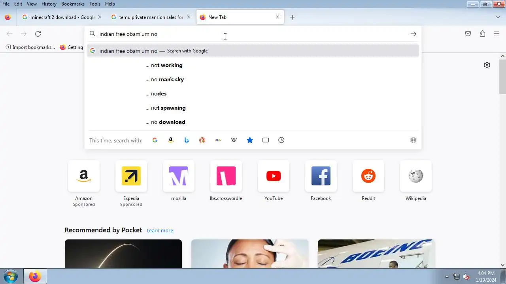Open the Edit menu

pyautogui.click(x=18, y=4)
